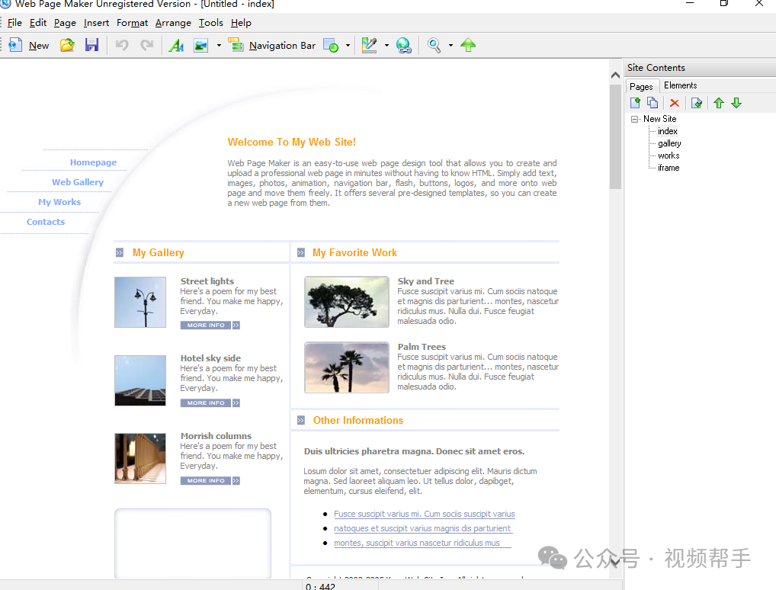The width and height of the screenshot is (776, 590).
Task: Open a file with the folder icon
Action: (67, 45)
